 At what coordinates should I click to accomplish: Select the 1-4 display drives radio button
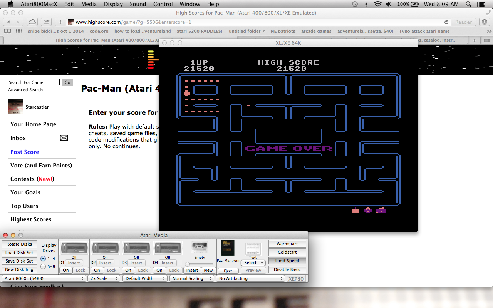43,259
